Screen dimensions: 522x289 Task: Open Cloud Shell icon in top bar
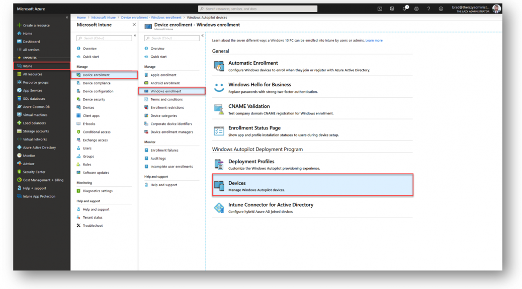pos(380,9)
